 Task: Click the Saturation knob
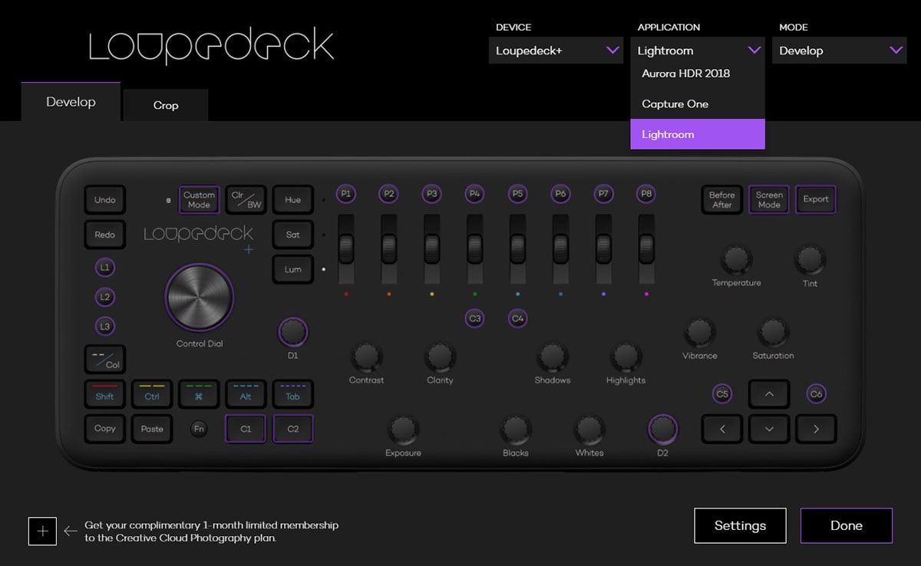pos(773,332)
